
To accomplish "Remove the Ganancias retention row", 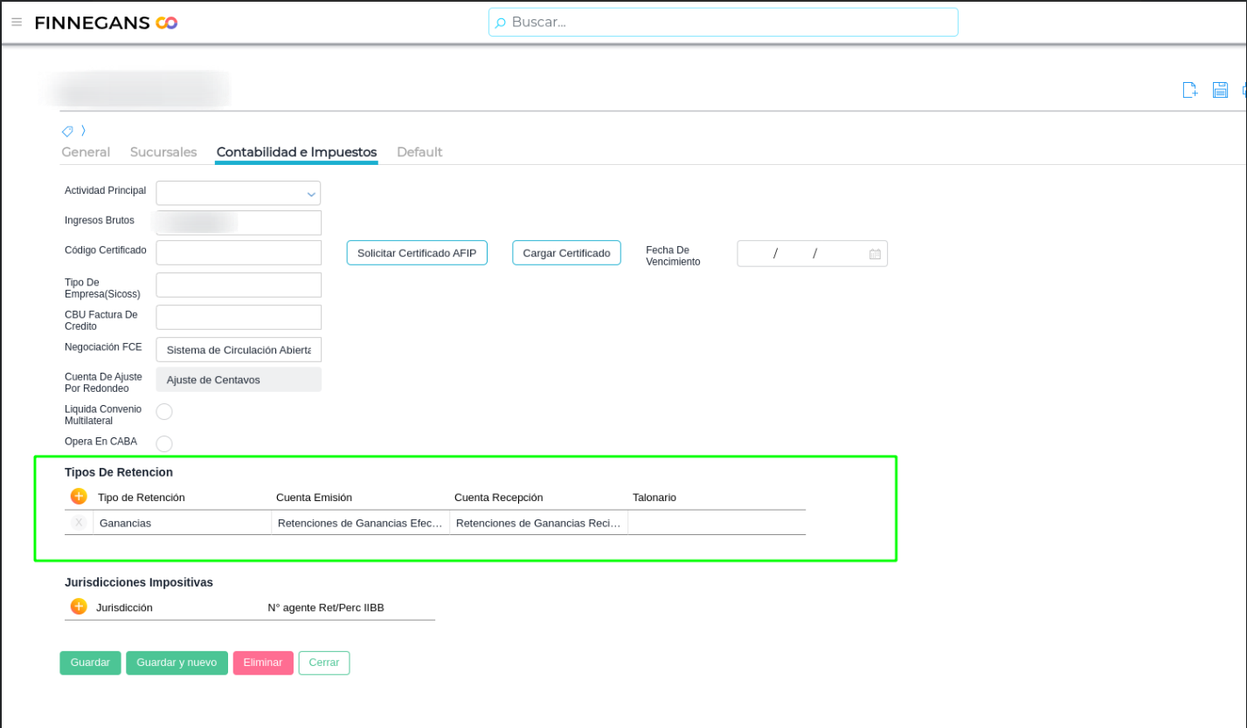I will pyautogui.click(x=79, y=523).
